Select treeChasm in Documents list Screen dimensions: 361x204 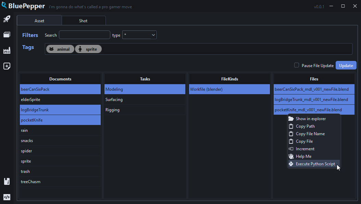[60, 182]
